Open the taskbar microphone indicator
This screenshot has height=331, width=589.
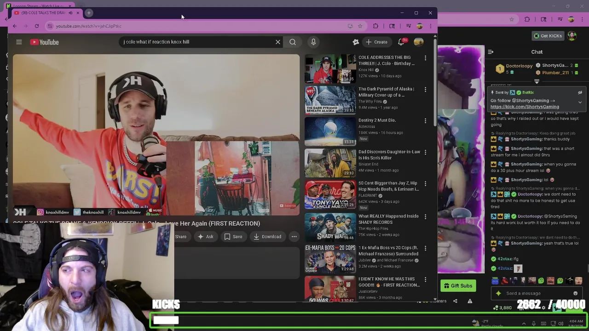click(x=534, y=323)
